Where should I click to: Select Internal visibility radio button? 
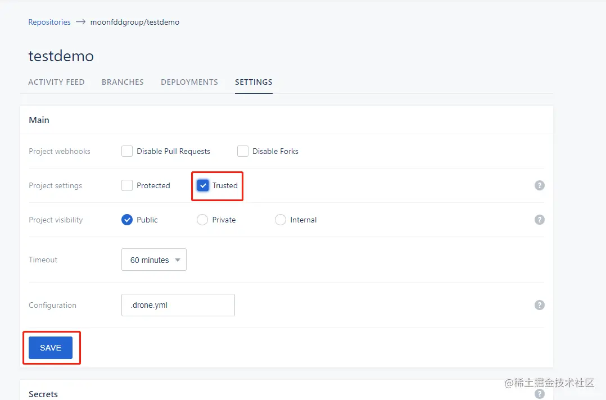(x=280, y=220)
